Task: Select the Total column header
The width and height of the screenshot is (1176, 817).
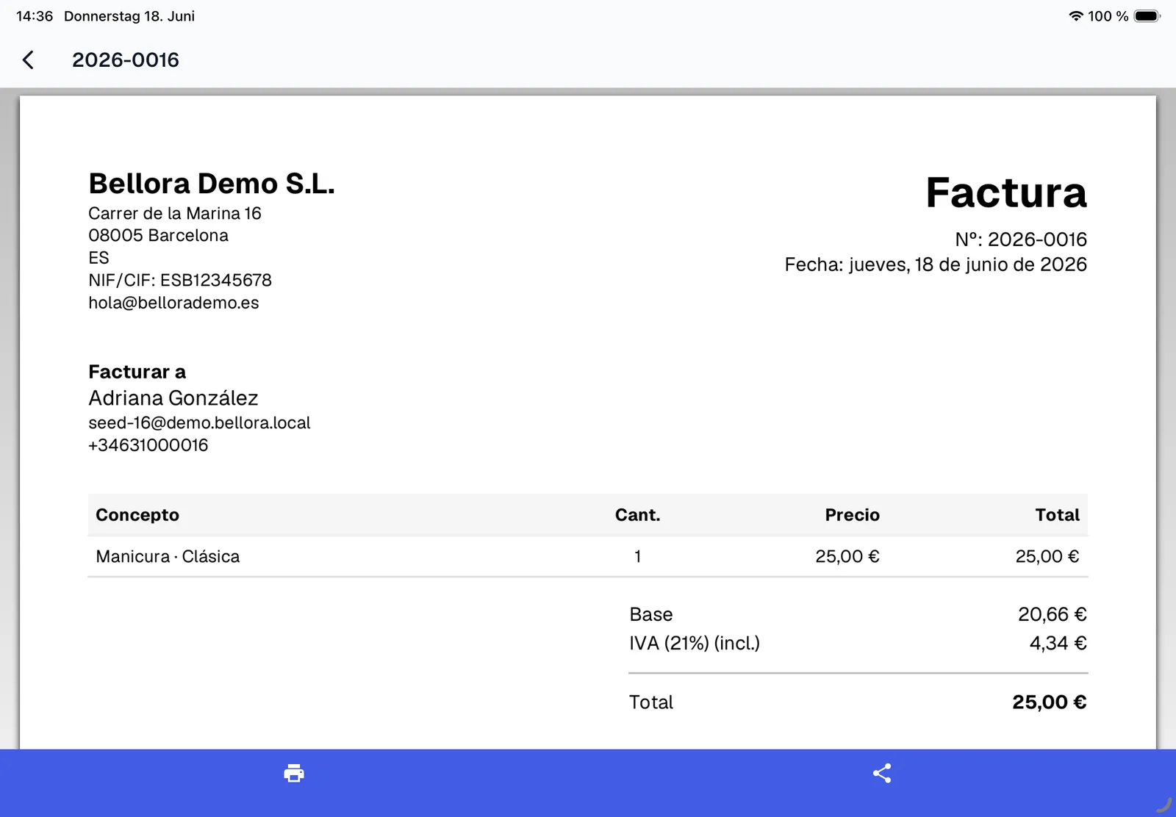Action: pos(1058,515)
